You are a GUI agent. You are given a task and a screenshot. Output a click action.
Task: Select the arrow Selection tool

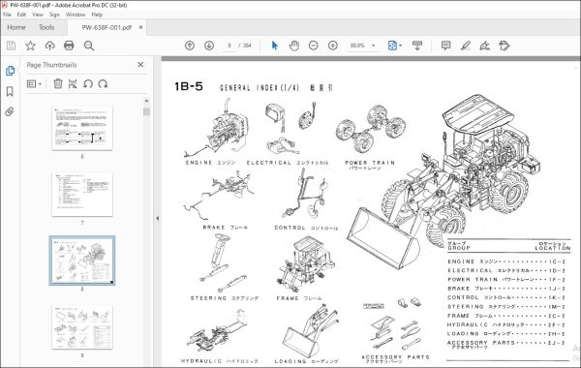click(275, 46)
